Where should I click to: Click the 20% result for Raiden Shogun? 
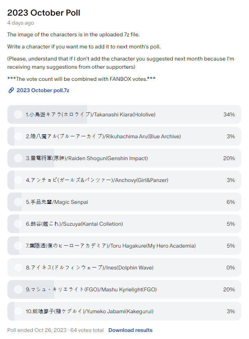tap(229, 158)
